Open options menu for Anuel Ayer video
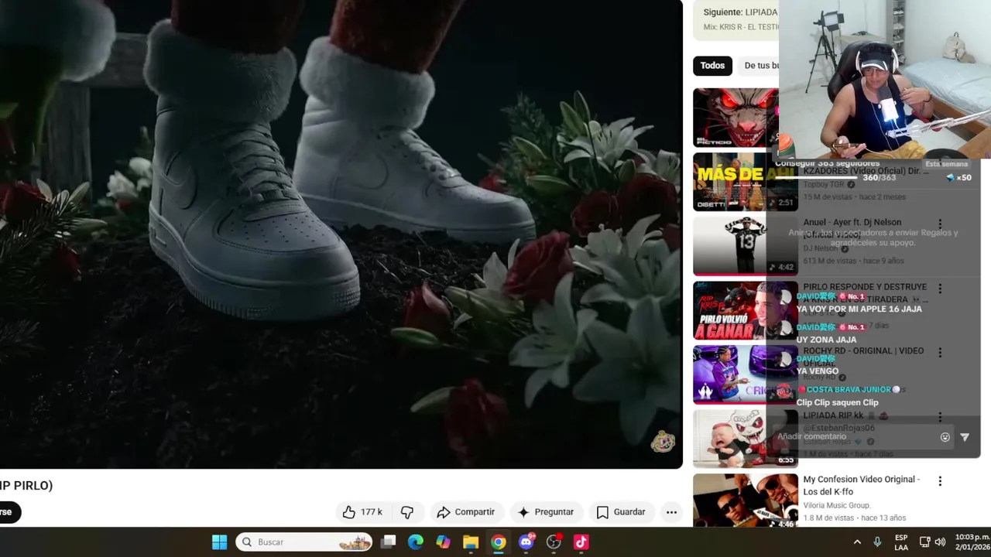Viewport: 991px width, 557px height. pyautogui.click(x=940, y=224)
